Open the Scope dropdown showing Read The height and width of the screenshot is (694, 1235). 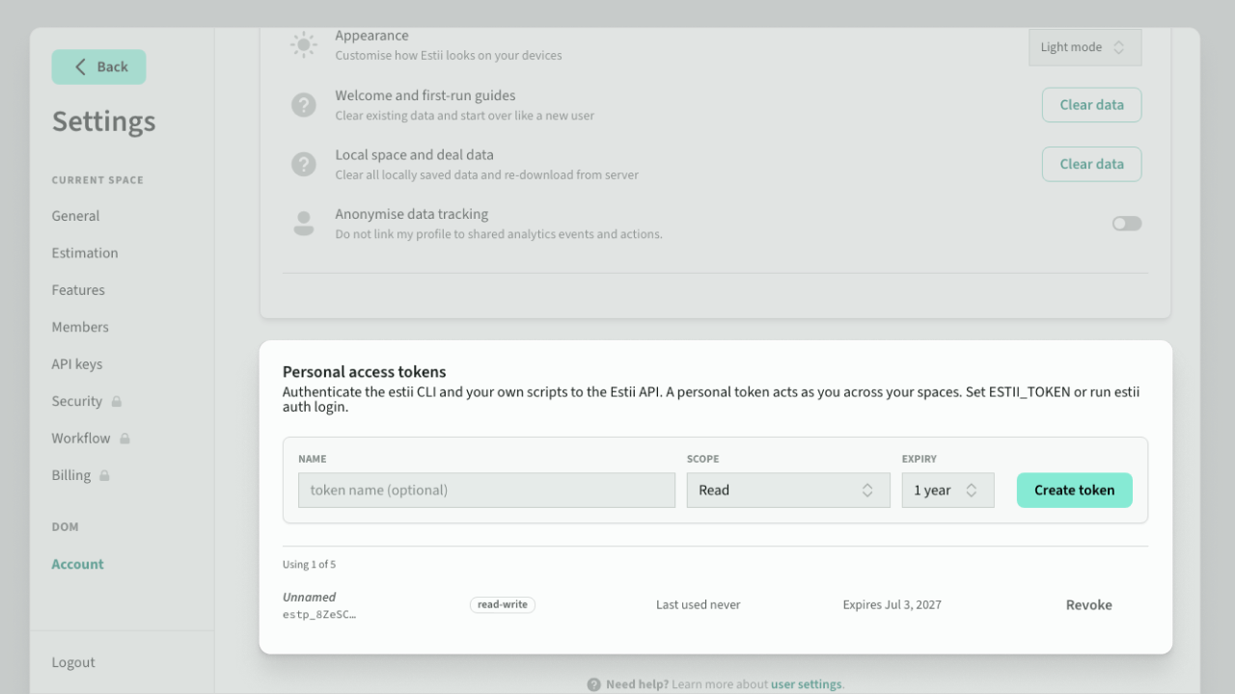[x=788, y=490]
